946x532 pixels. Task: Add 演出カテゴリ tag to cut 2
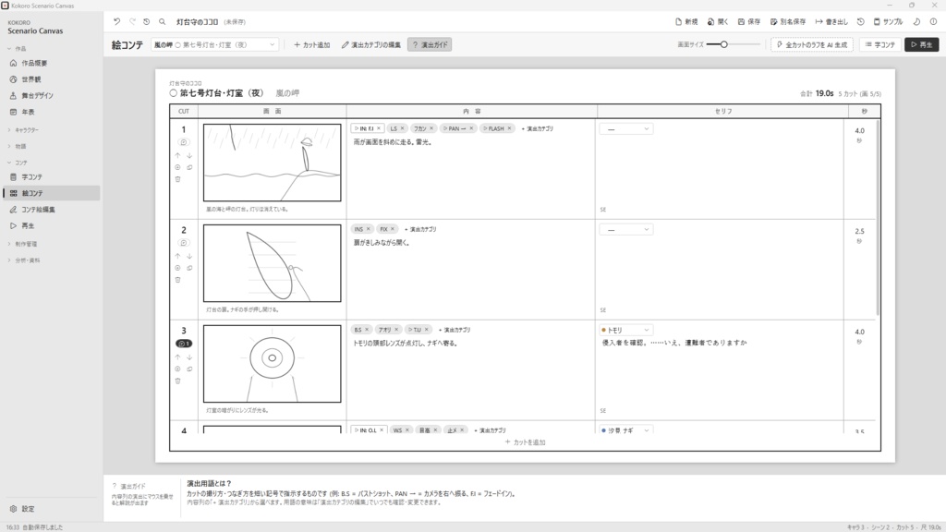pyautogui.click(x=420, y=229)
